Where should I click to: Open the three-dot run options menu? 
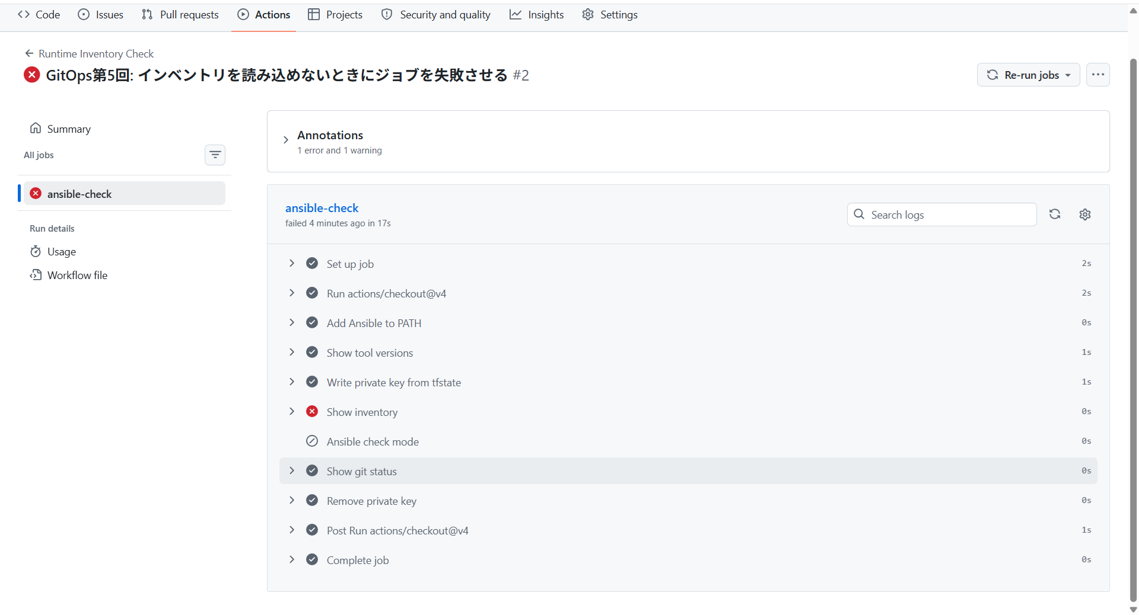1097,75
